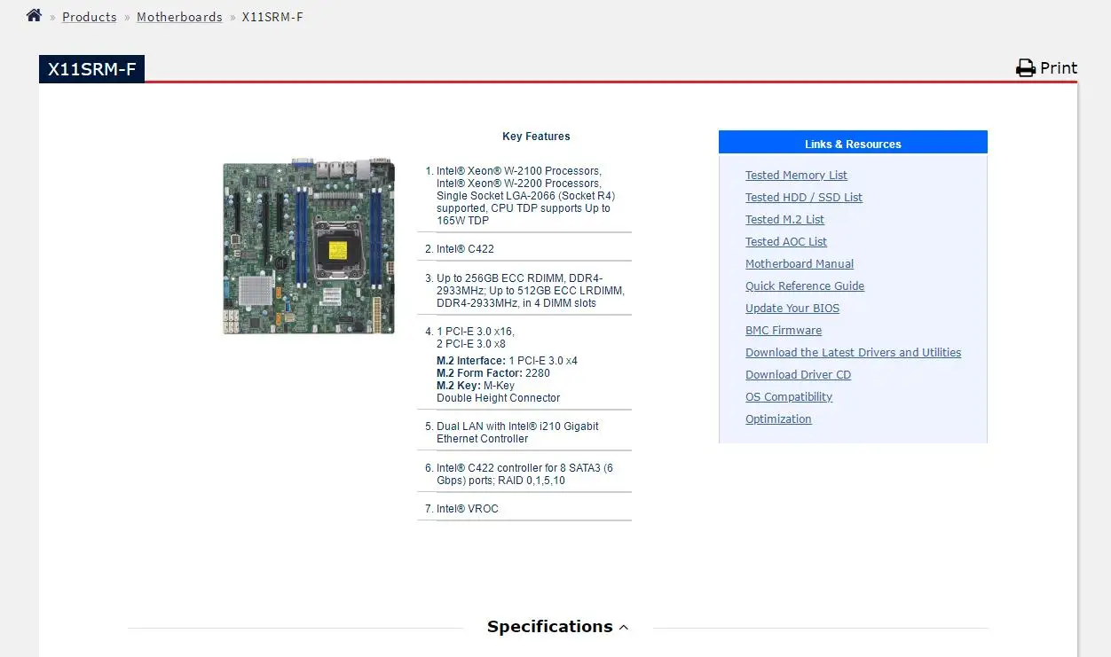
Task: Click the X11SRM-F breadcrumb text
Action: coord(272,17)
